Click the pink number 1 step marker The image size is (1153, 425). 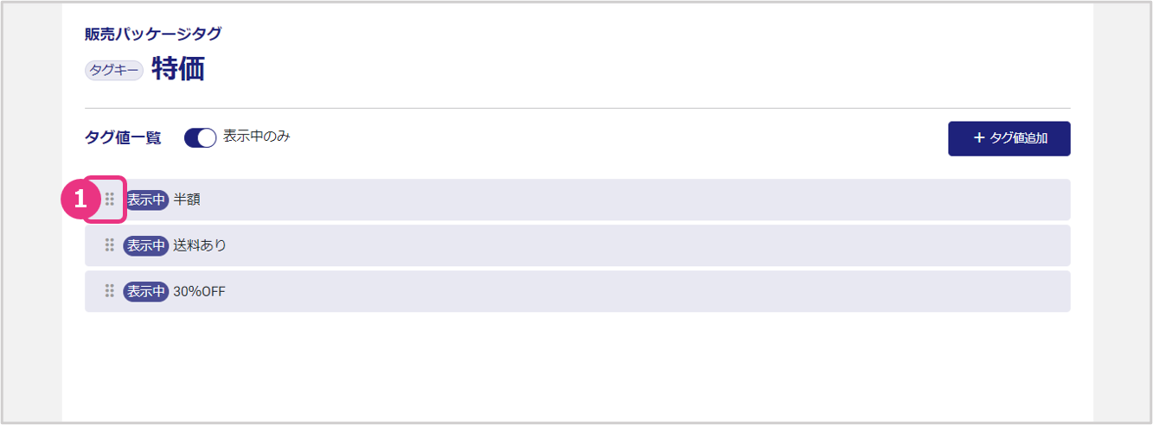coord(80,200)
